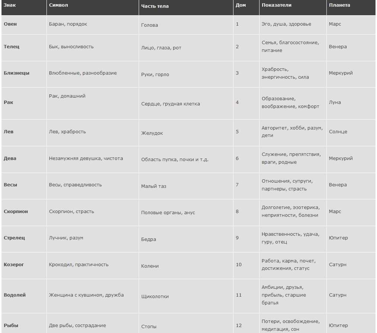This screenshot has width=377, height=333.
Task: Click "Незамужняя девушка, чистота" text
Action: click(86, 159)
